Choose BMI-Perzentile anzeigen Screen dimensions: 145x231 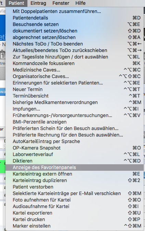74,122
